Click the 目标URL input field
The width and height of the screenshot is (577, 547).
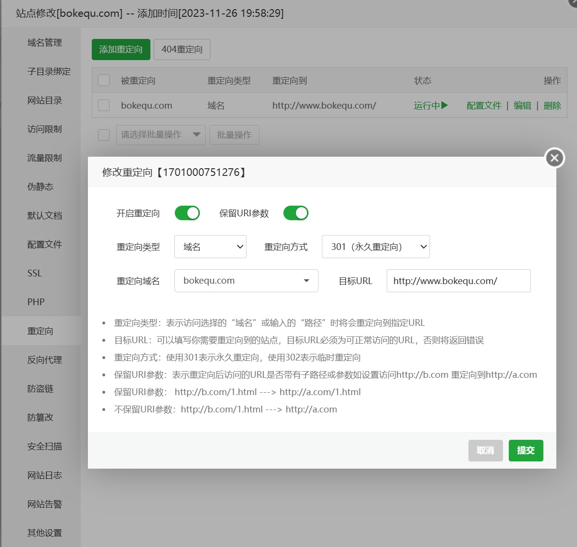tap(459, 281)
